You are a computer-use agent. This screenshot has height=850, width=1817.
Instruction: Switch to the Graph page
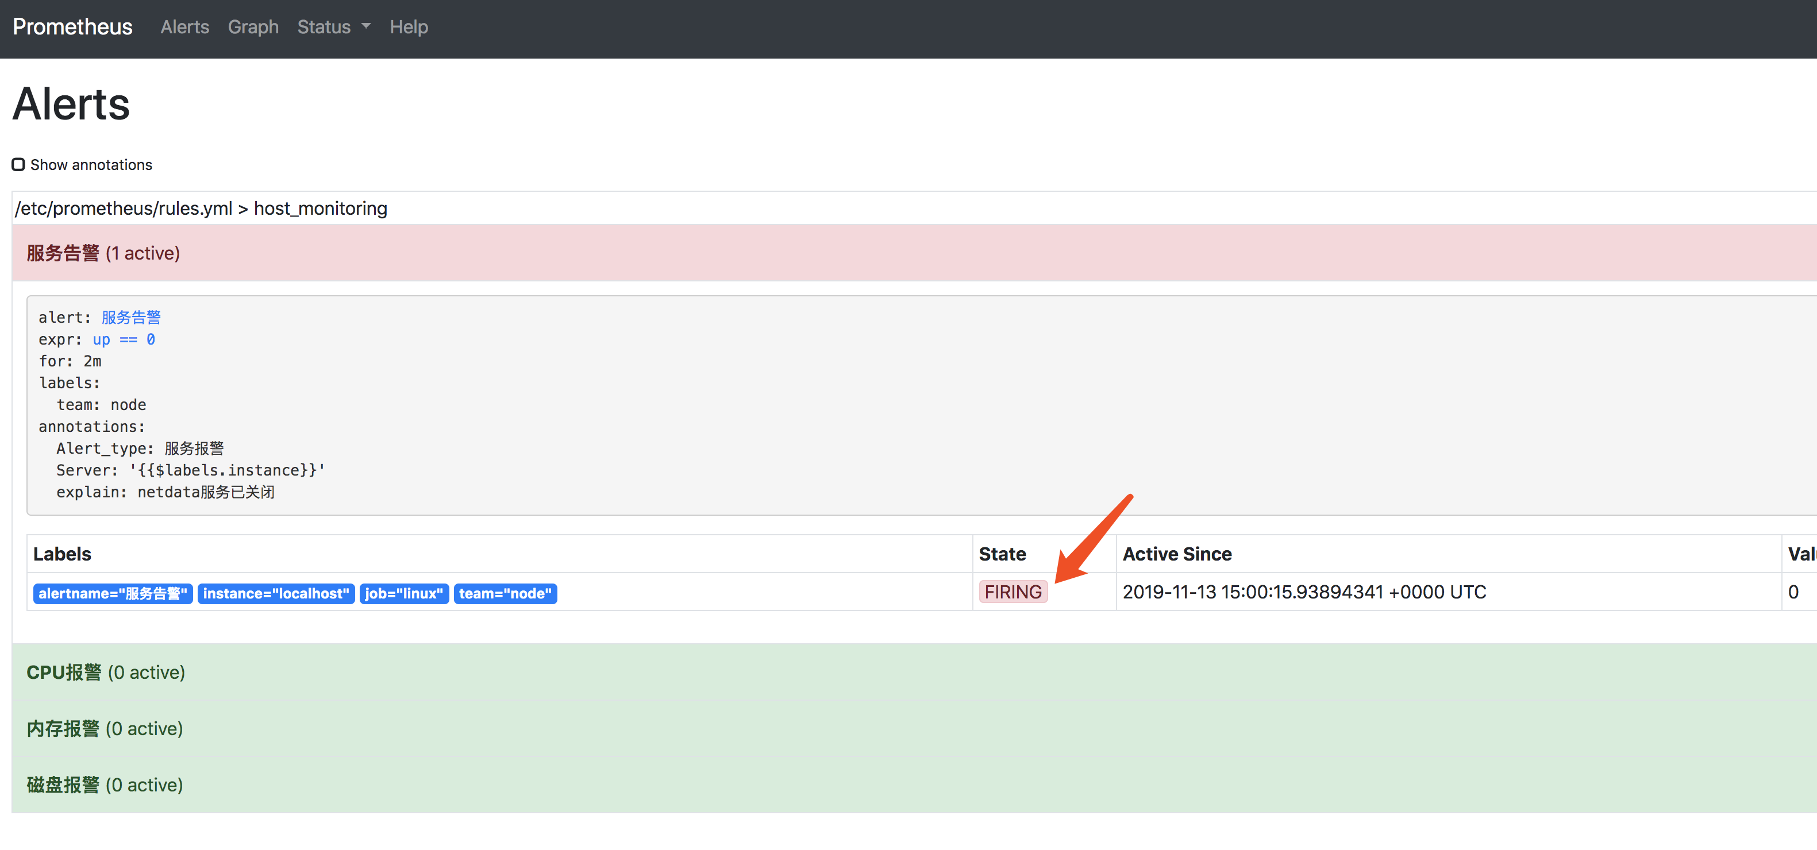252,27
